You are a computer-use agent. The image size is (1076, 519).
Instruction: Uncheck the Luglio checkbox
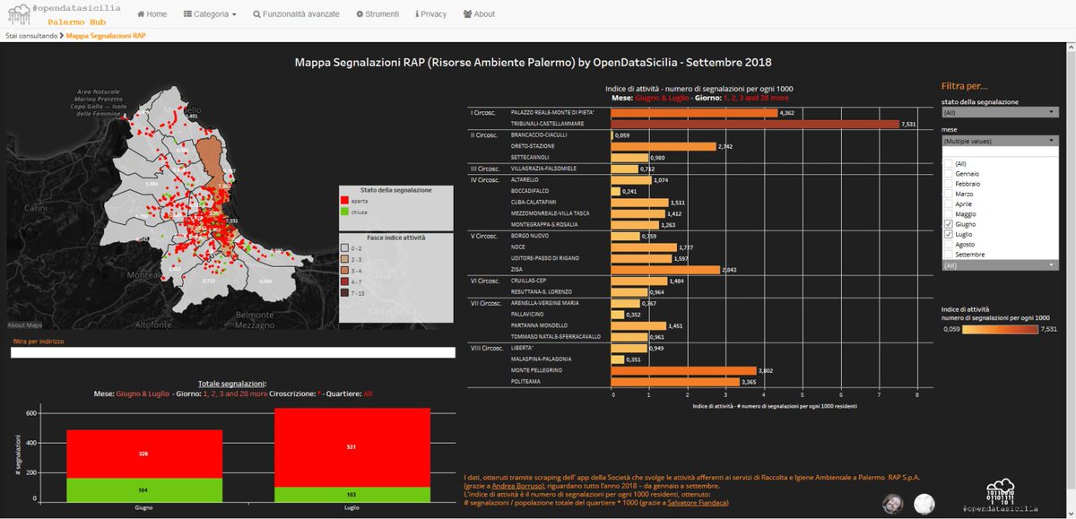click(950, 234)
